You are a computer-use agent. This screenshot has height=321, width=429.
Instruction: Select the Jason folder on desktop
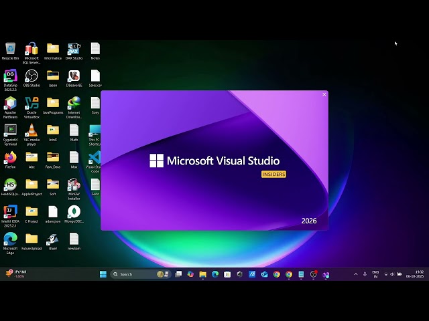(x=53, y=78)
